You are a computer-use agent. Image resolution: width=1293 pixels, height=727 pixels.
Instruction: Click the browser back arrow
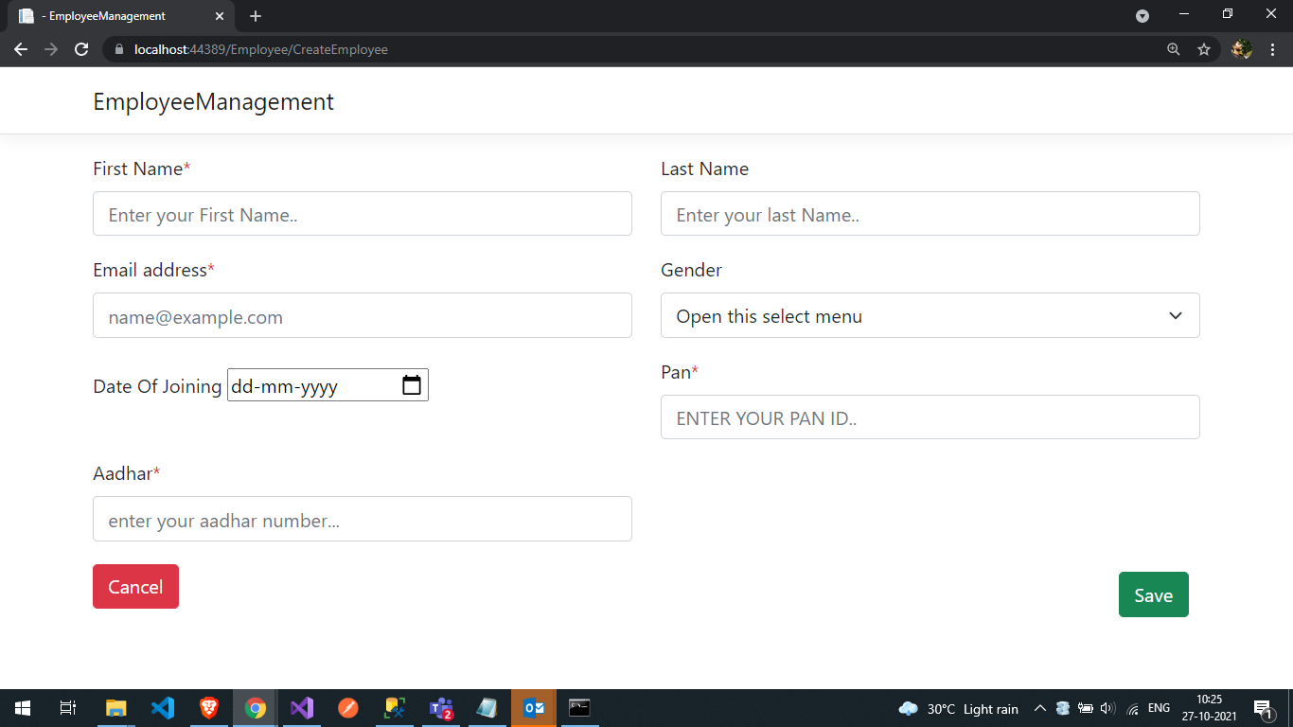pos(21,49)
